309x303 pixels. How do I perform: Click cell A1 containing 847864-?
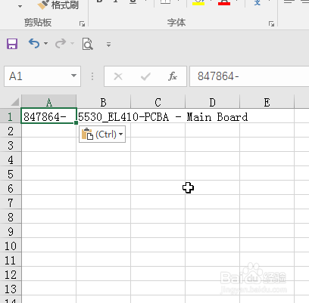pos(49,116)
